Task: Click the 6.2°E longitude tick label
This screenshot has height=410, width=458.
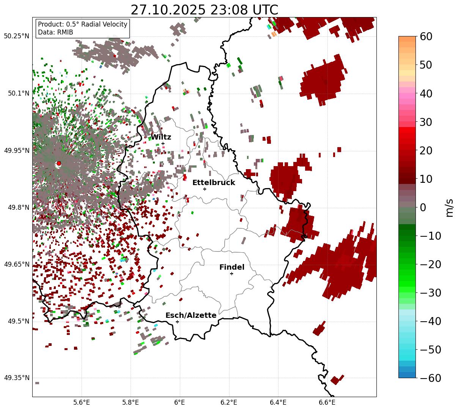Action: click(229, 402)
